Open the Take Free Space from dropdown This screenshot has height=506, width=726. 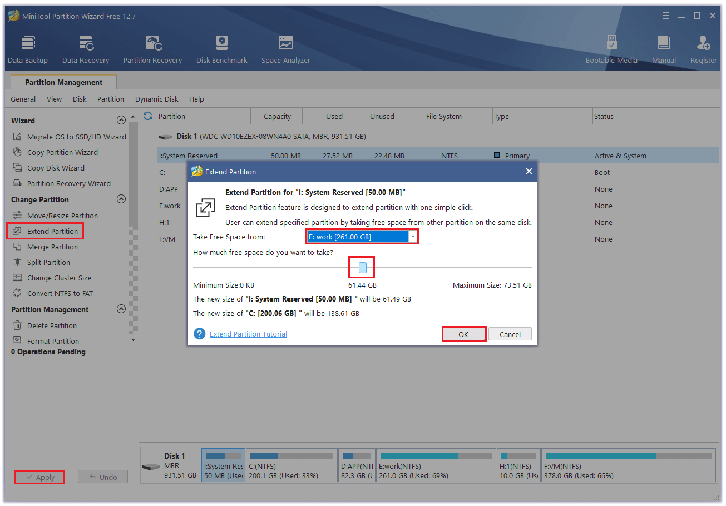pos(362,237)
